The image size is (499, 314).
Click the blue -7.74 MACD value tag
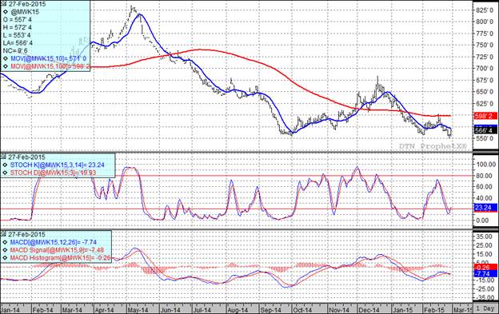pos(485,273)
